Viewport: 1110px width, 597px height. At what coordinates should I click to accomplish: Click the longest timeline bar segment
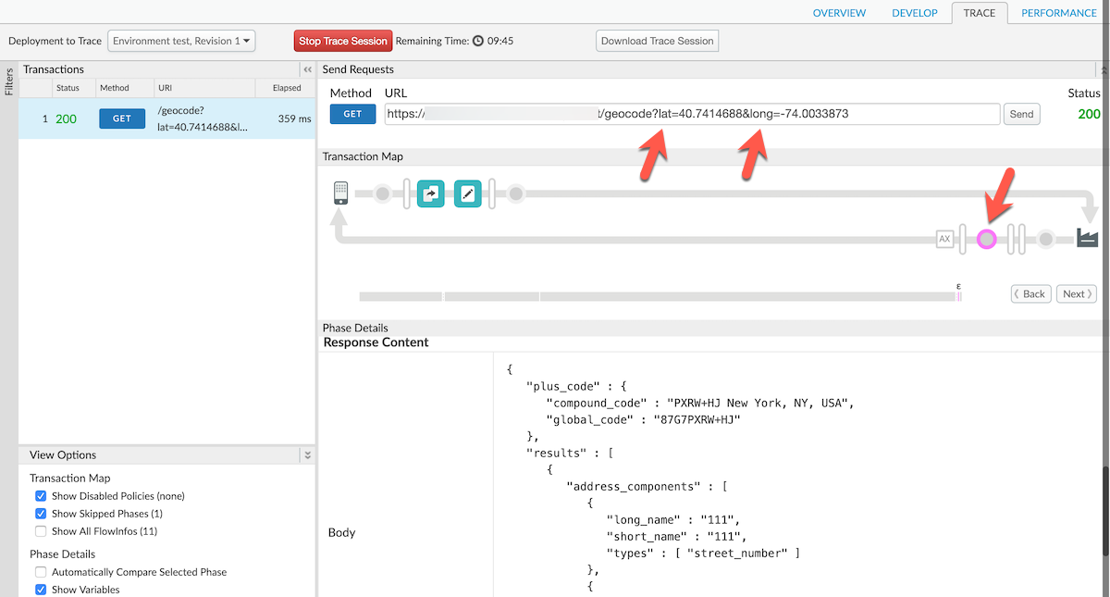(747, 296)
